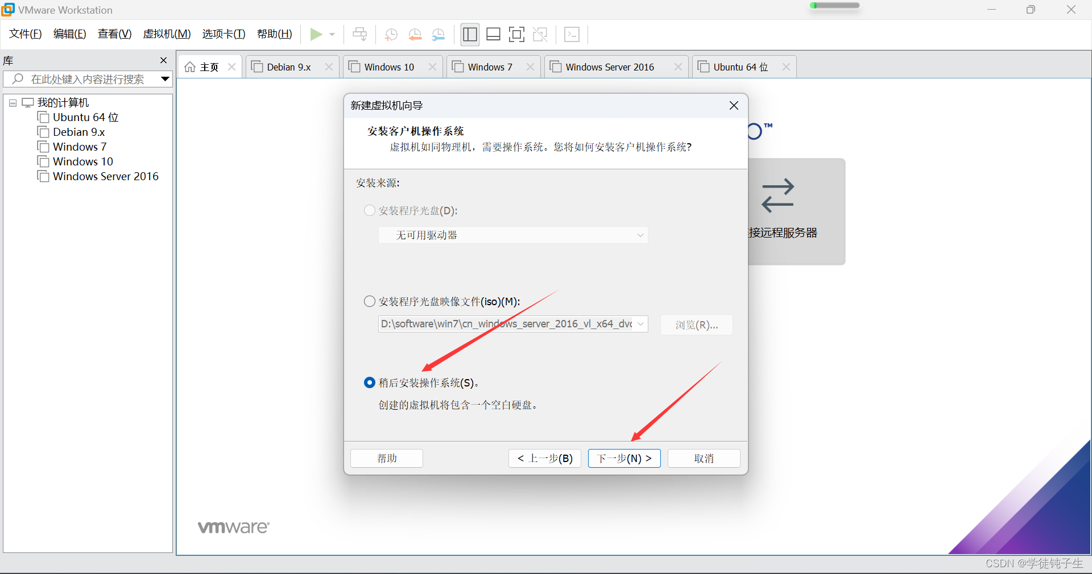Image resolution: width=1092 pixels, height=574 pixels.
Task: Collapse the 我的计算机 tree node
Action: (13, 103)
